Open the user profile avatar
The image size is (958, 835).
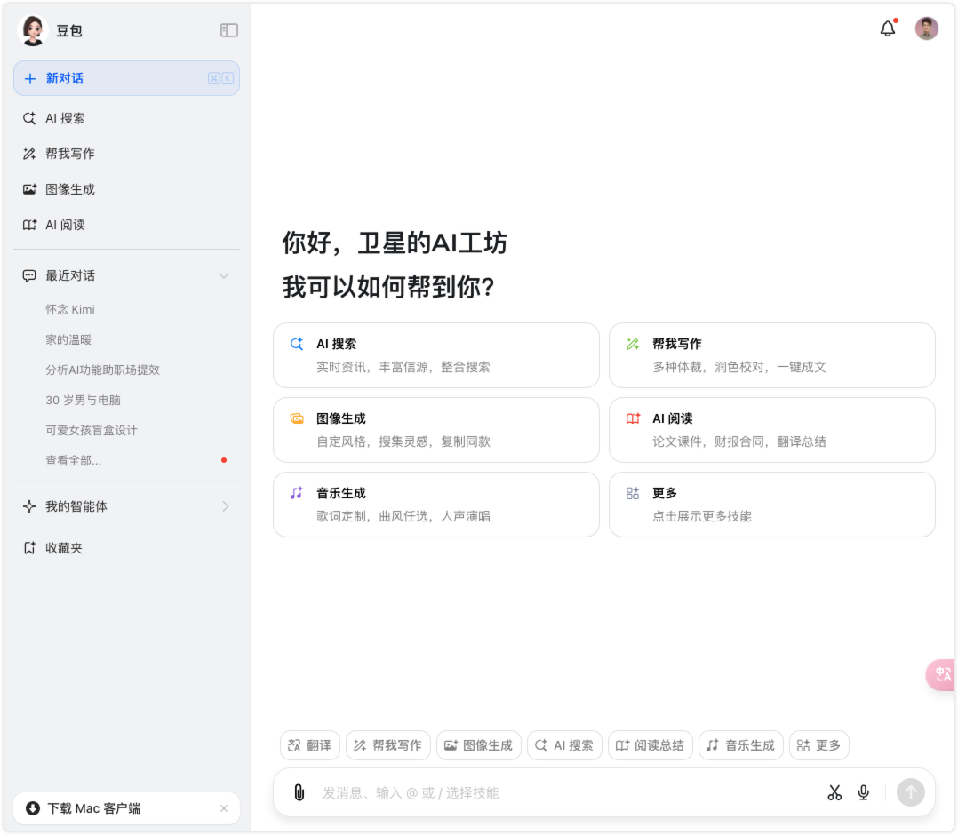tap(927, 28)
